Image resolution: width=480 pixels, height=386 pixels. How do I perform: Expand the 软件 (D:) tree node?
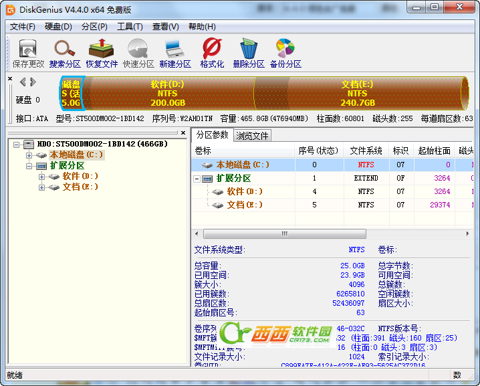41,177
